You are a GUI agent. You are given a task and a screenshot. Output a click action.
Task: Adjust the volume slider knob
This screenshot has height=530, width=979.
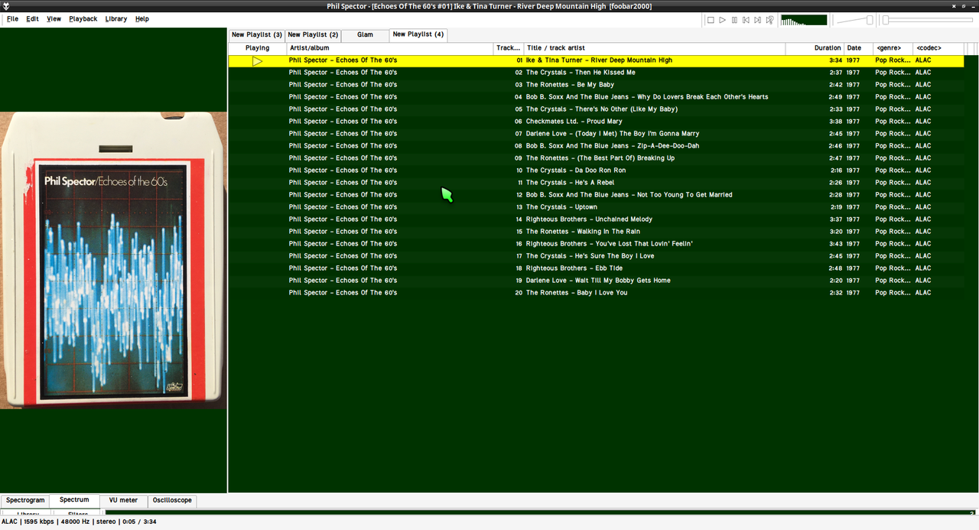coord(869,20)
